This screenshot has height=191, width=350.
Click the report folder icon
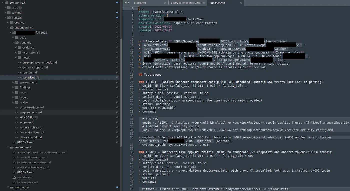tap(17, 98)
